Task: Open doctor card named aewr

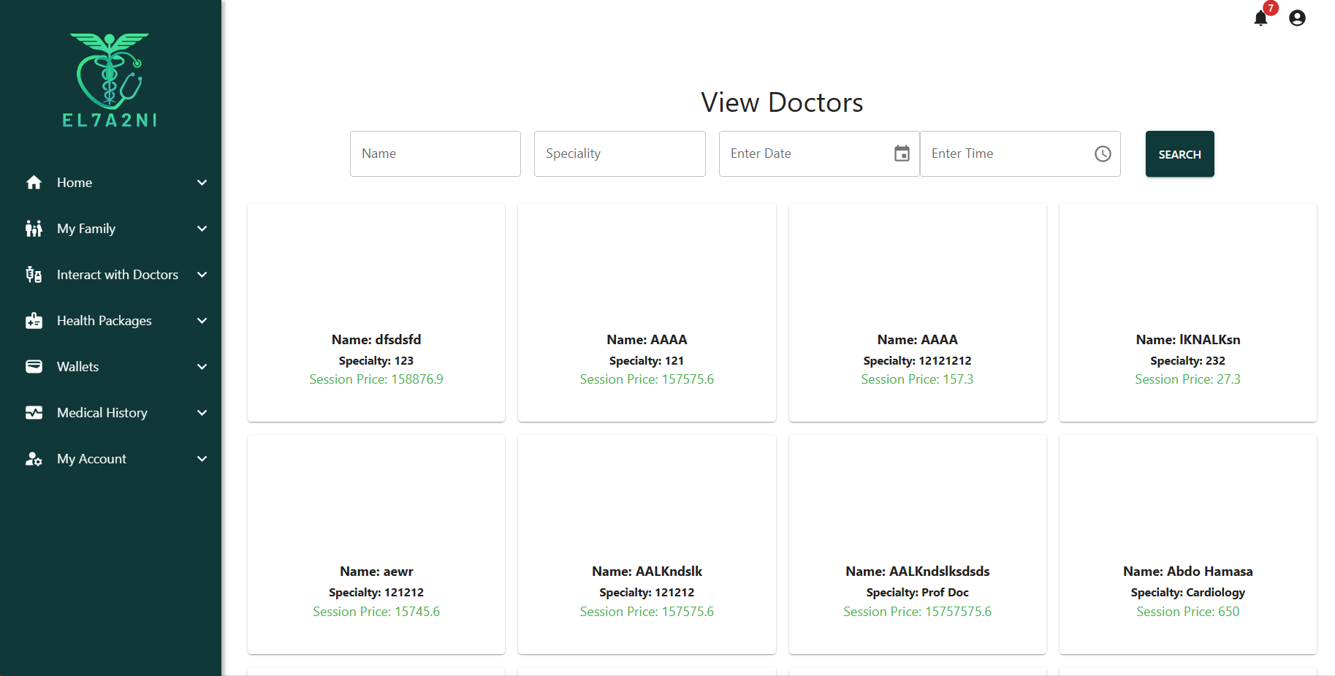Action: coord(376,544)
